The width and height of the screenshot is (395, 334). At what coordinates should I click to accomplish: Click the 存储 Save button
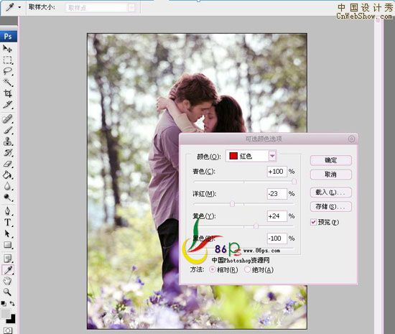[331, 207]
